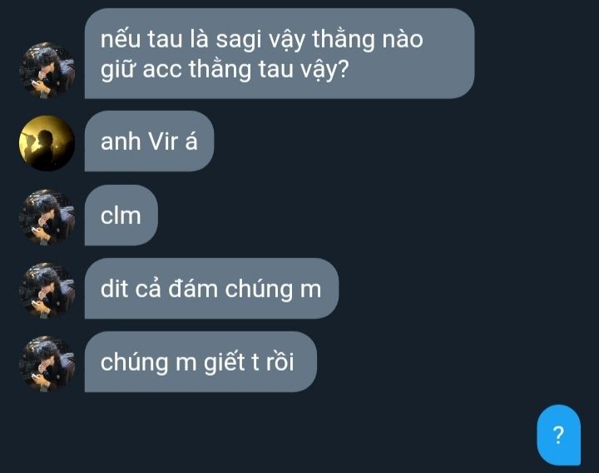This screenshot has width=599, height=473.
Task: Open avatar beside the 'nếu tau là sagi' message
Action: pos(47,70)
